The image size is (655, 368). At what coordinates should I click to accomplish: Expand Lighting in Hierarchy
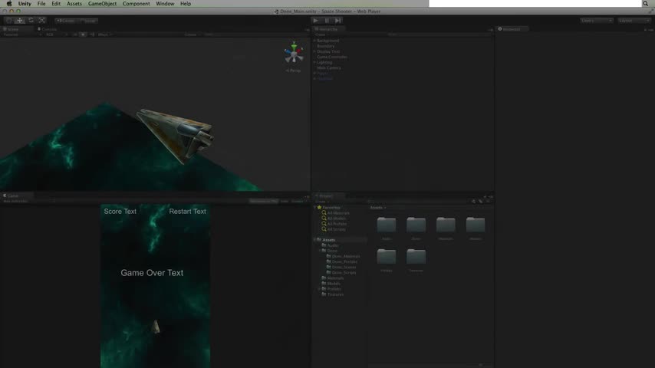[x=314, y=62]
